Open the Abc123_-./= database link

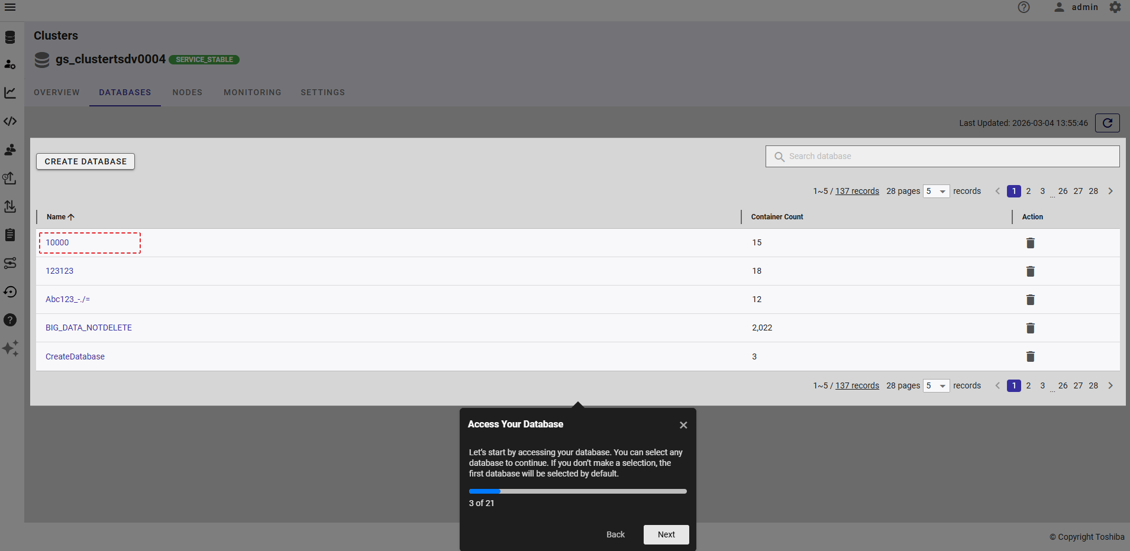(x=68, y=299)
